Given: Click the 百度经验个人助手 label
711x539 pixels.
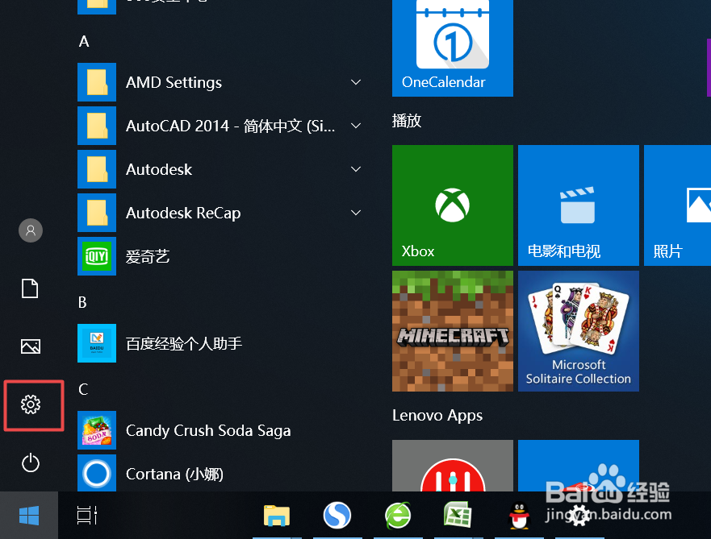Looking at the screenshot, I should click(184, 343).
